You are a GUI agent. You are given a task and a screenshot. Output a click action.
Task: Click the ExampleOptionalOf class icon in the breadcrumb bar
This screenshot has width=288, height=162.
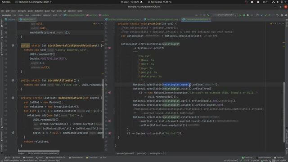(65, 15)
